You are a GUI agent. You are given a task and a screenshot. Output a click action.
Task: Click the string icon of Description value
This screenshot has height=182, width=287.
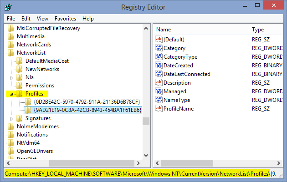point(159,83)
